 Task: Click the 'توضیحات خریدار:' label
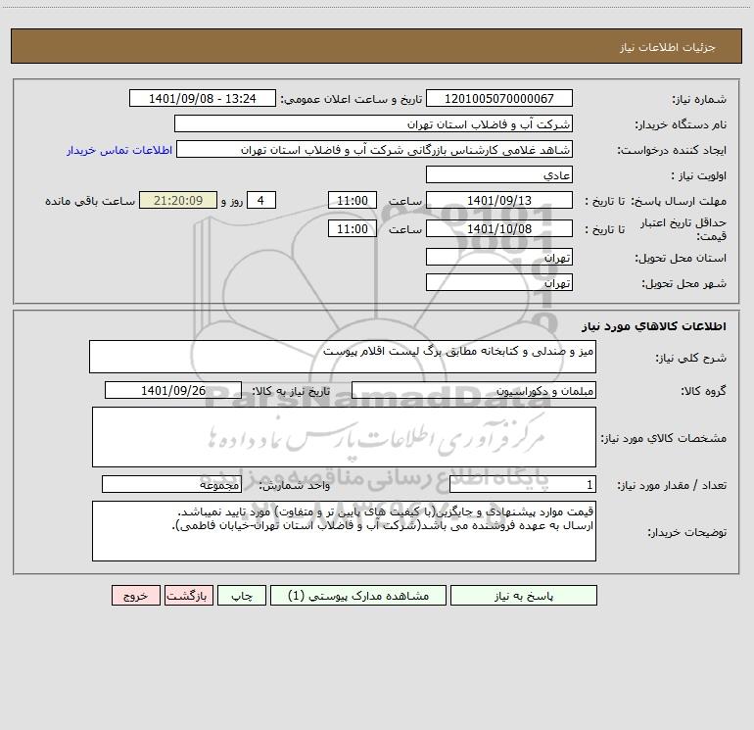click(687, 532)
